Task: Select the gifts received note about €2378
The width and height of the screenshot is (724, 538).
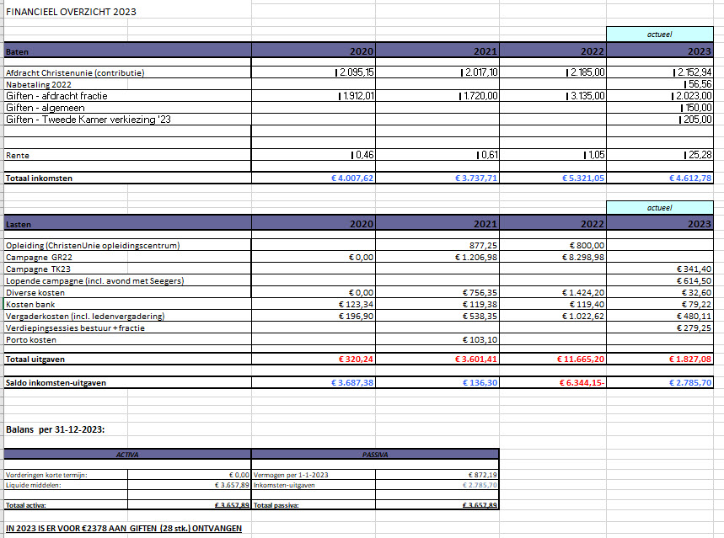Action: click(124, 528)
